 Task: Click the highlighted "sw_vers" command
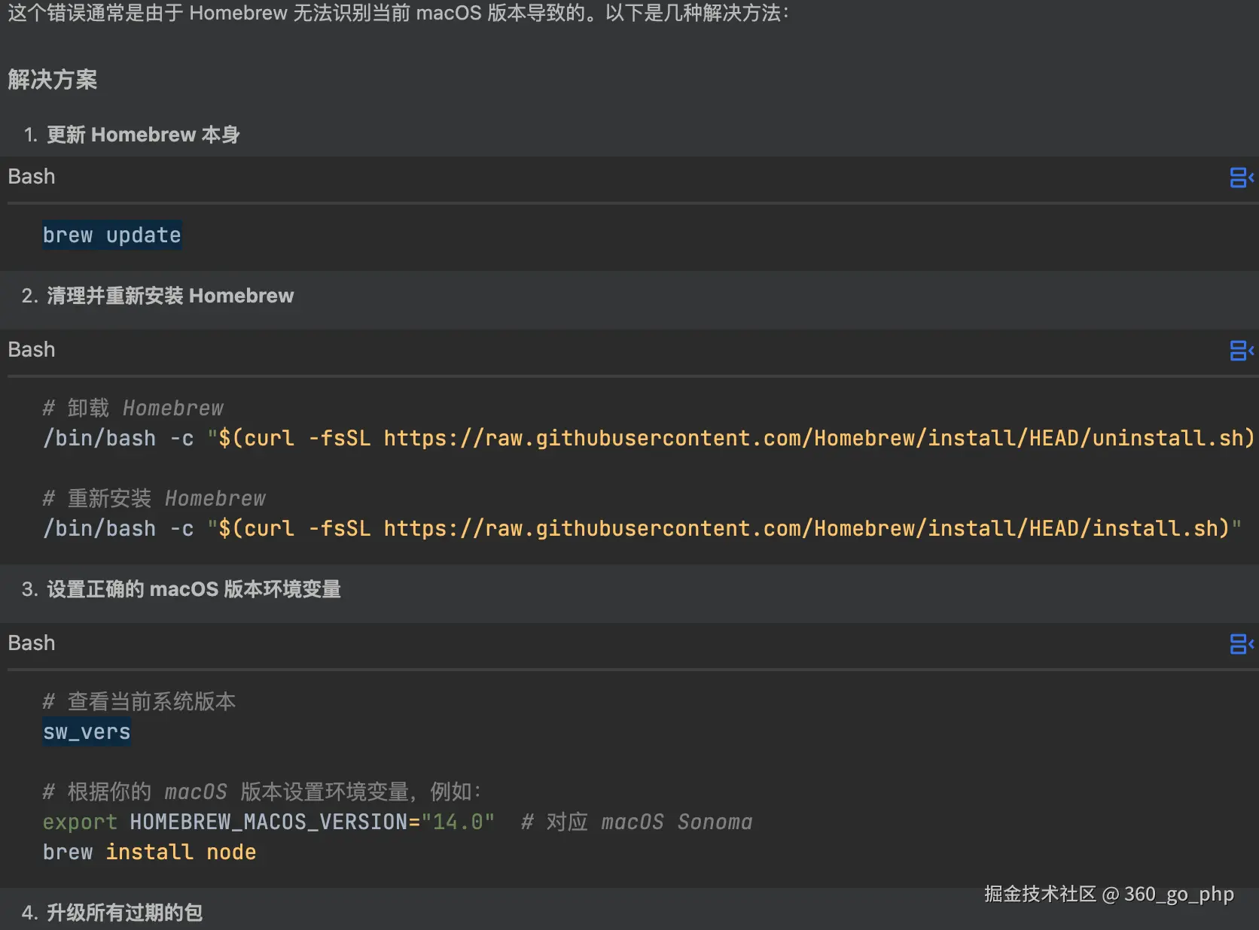tap(87, 732)
